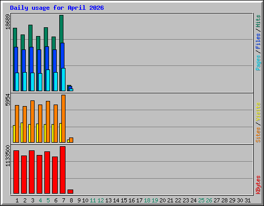
Task: Click the orange Visits bar for day 3
Action: (32, 122)
